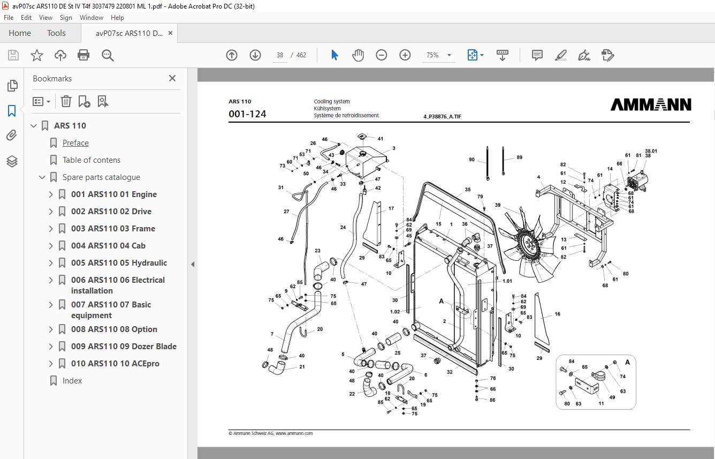This screenshot has width=715, height=459.
Task: Expand the 004 ARS110 04 Cab bookmark
Action: (51, 246)
